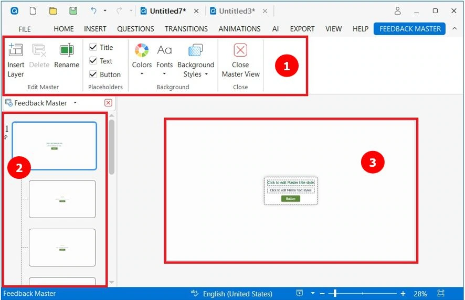The width and height of the screenshot is (465, 300).
Task: Open the Colors palette icon
Action: (x=142, y=50)
